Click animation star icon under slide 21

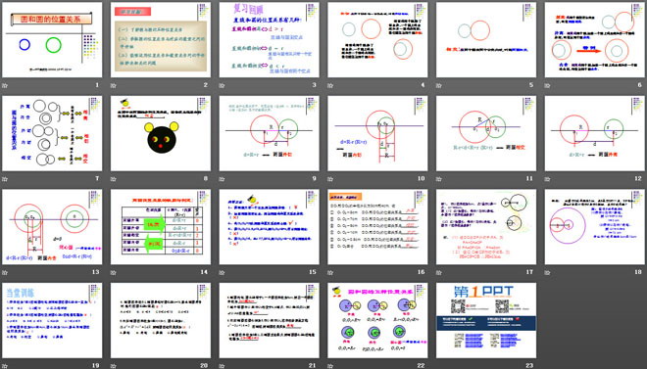(222, 366)
